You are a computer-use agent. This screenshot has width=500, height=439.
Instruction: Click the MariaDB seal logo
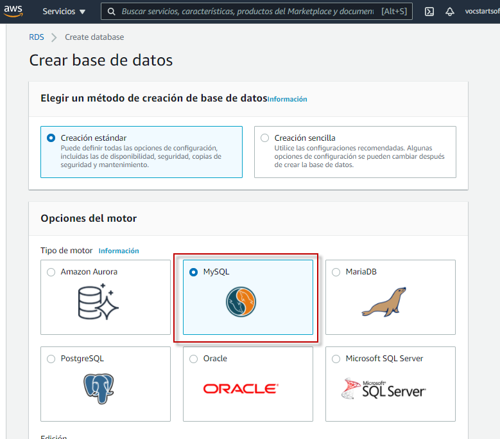click(x=384, y=301)
